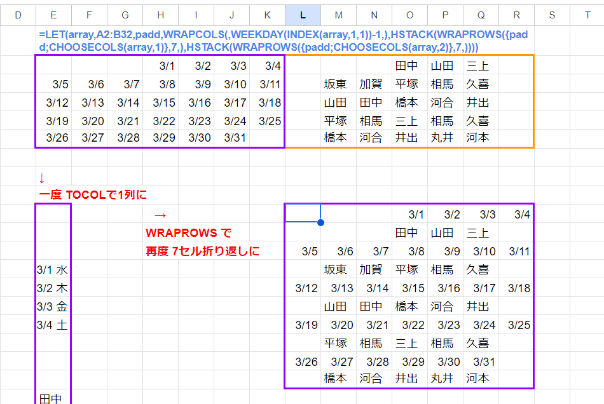Select the cell 3/2 木
The image size is (604, 404).
tap(53, 288)
